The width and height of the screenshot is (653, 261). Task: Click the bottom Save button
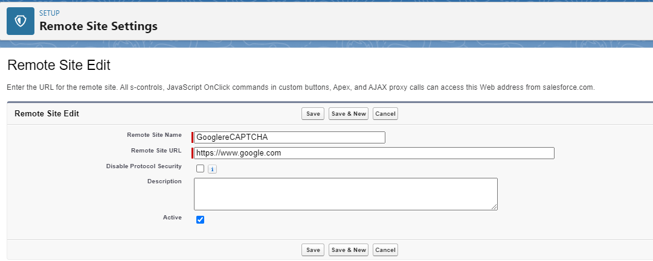313,250
